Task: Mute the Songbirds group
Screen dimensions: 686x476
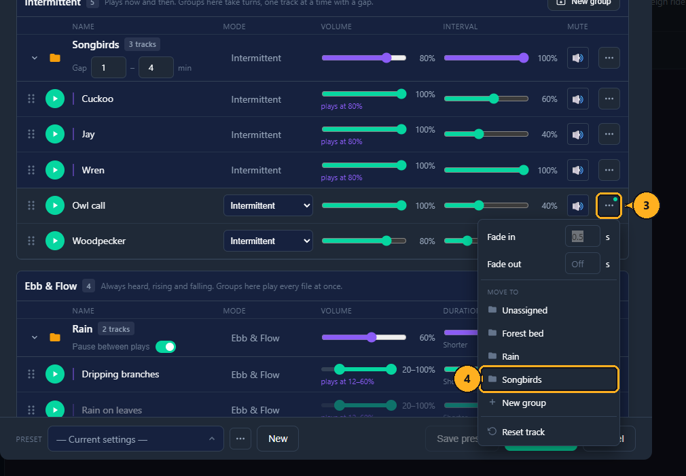Action: tap(577, 58)
